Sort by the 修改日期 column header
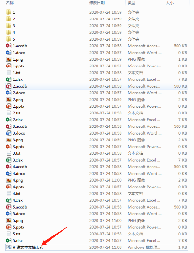194x253 pixels. (x=97, y=3)
